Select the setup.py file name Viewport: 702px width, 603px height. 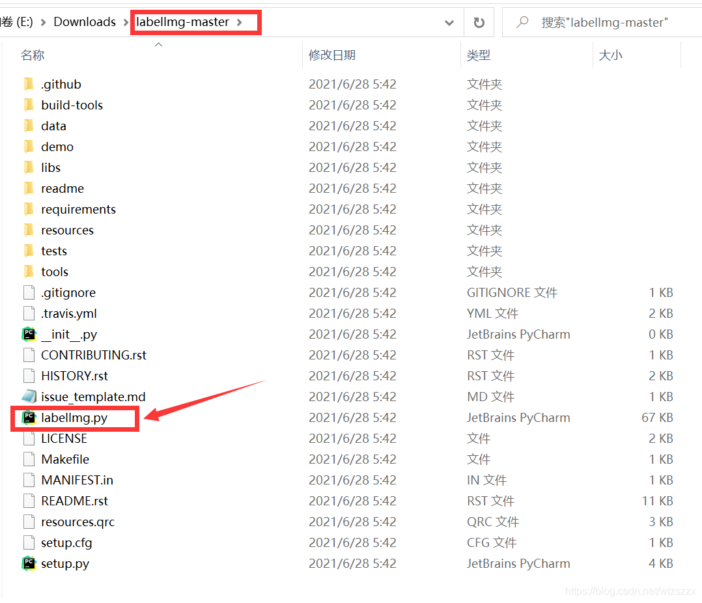click(x=65, y=563)
